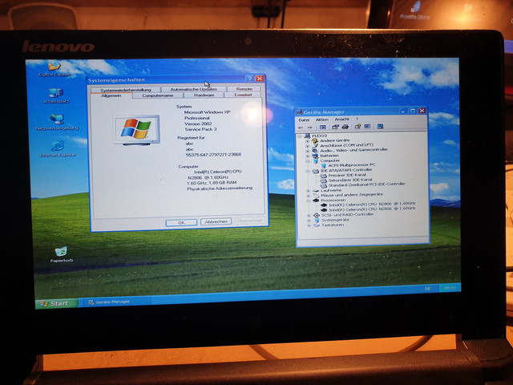
Task: Toggle the console tree toolbar icon in Geräte-Manager
Action: click(x=323, y=127)
